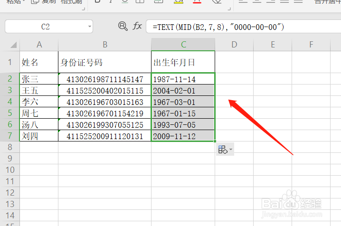Click ID cell 413026196701154219
The image size is (341, 226).
click(x=105, y=113)
